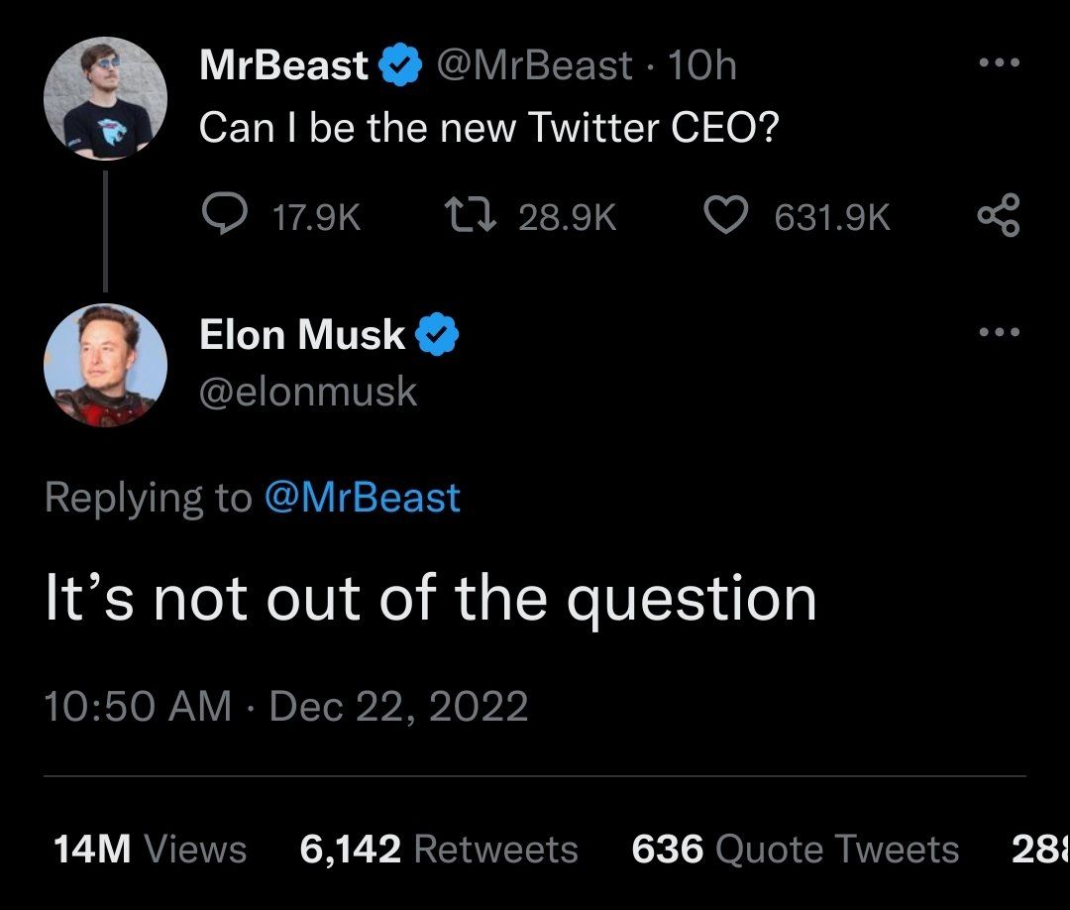The height and width of the screenshot is (910, 1070).
Task: Open Elon Musk's profile picture
Action: pyautogui.click(x=105, y=365)
